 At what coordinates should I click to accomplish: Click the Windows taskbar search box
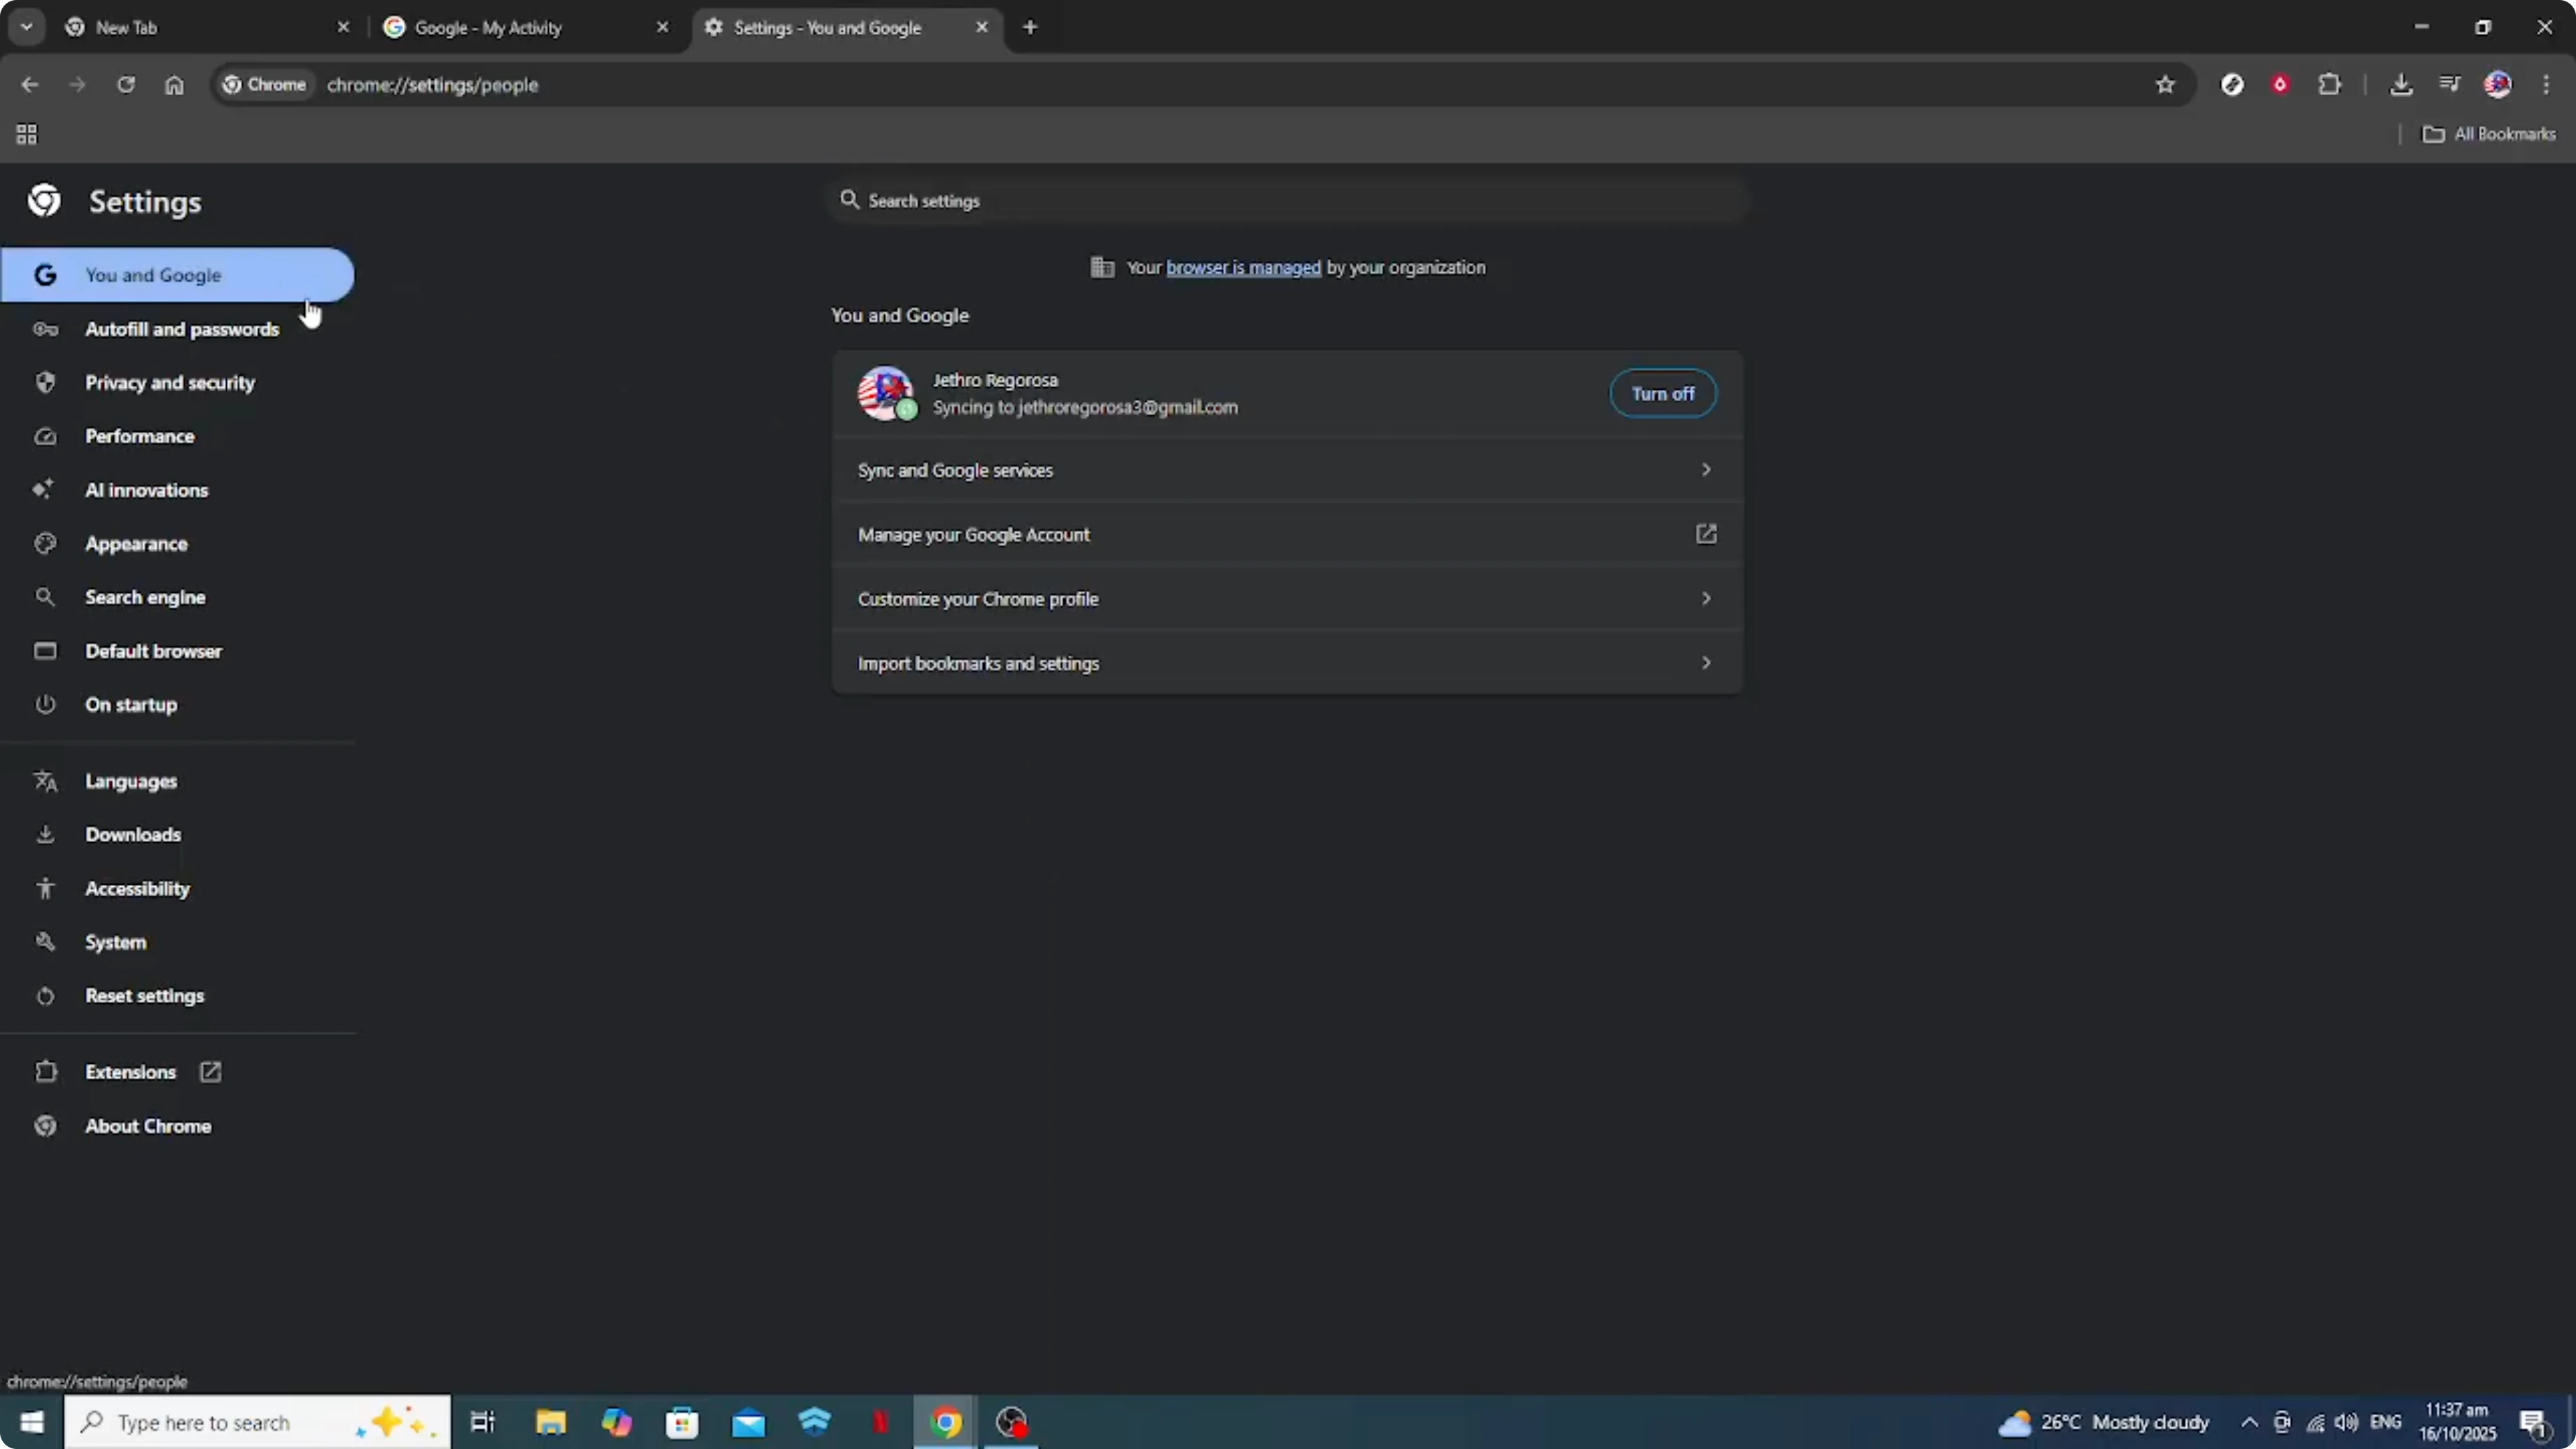(x=258, y=1422)
